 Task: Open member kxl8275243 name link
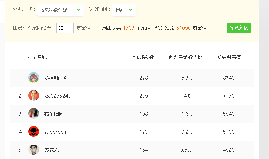(x=58, y=96)
